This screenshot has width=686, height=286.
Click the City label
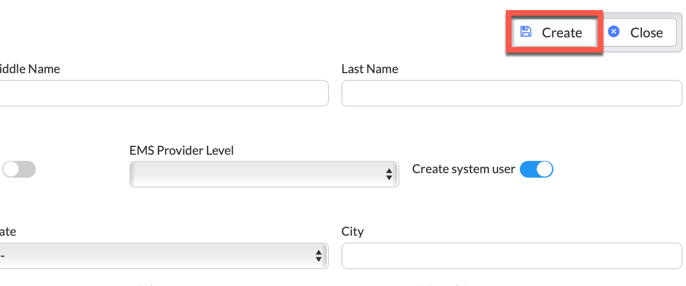[353, 232]
